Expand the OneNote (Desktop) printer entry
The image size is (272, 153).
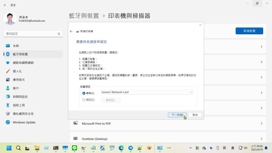pyautogui.click(x=168, y=139)
